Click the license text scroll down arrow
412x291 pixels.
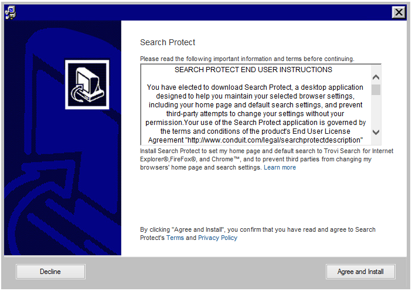tap(376, 132)
